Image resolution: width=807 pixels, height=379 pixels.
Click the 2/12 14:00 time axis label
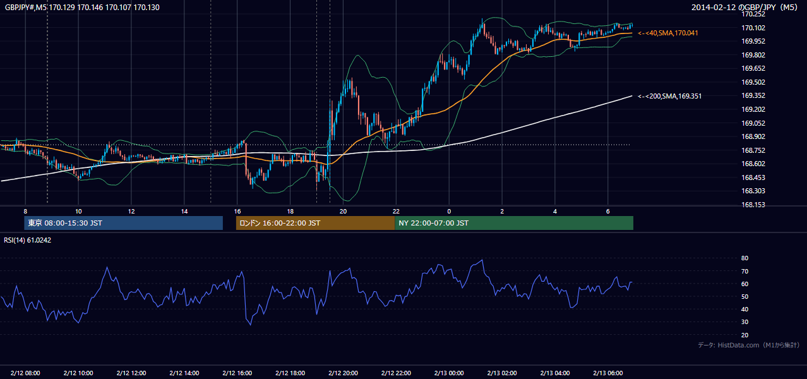click(x=184, y=373)
